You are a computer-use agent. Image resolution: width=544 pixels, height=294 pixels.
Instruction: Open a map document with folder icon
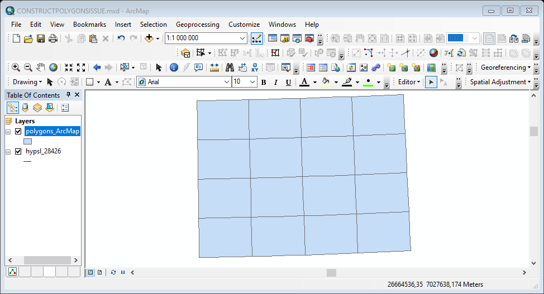28,38
